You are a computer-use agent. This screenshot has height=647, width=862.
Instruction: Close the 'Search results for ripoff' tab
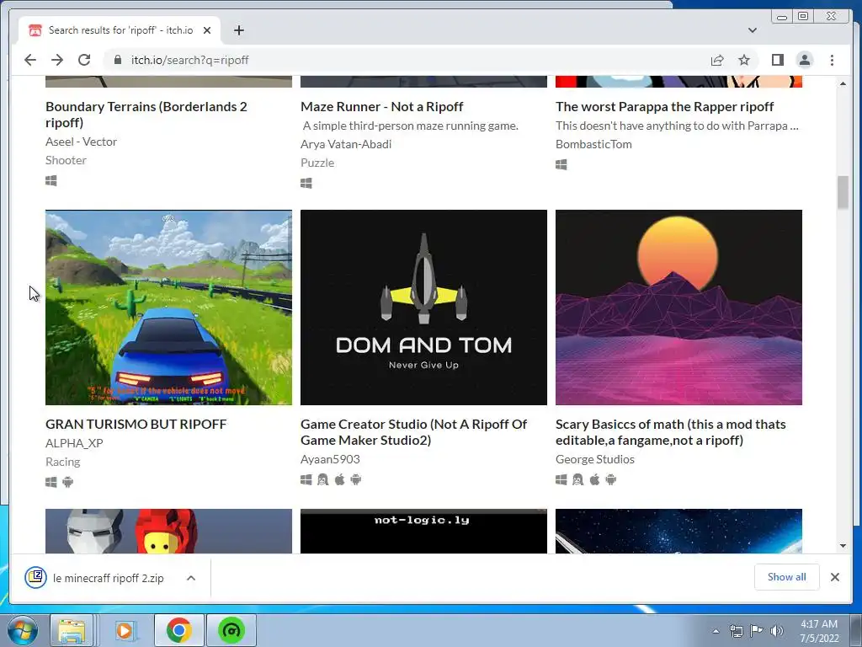pyautogui.click(x=207, y=30)
